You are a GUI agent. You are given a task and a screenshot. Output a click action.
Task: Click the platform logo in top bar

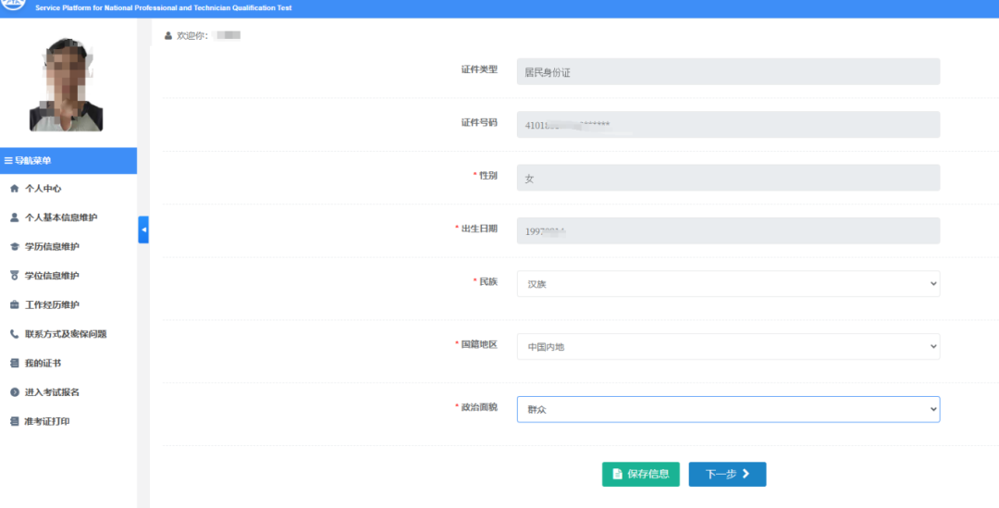pos(13,6)
